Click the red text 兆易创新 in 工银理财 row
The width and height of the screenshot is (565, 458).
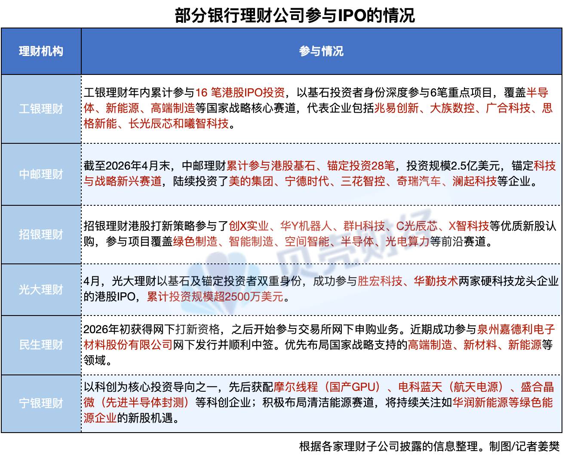tap(396, 108)
